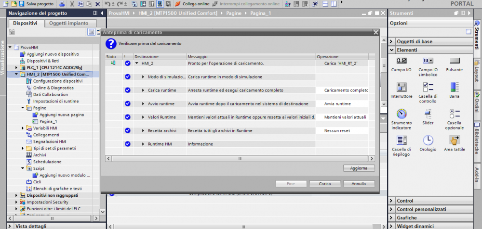Click the dialog horizontal scrollbar
Screen dimensions: 482x229
tap(240, 159)
